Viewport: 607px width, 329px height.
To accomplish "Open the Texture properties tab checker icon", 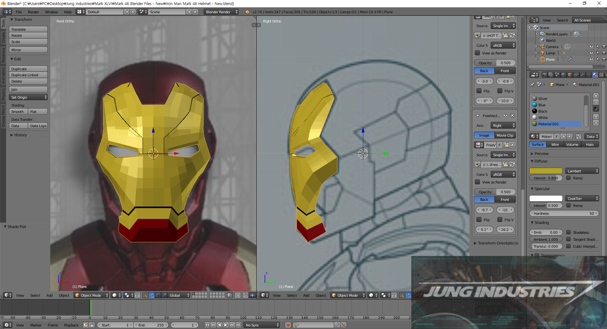I will [601, 75].
